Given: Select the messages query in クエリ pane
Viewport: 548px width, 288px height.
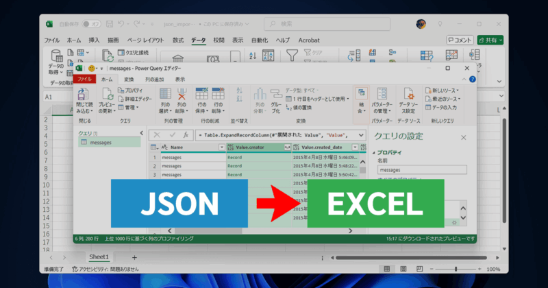Looking at the screenshot, I should (109, 143).
